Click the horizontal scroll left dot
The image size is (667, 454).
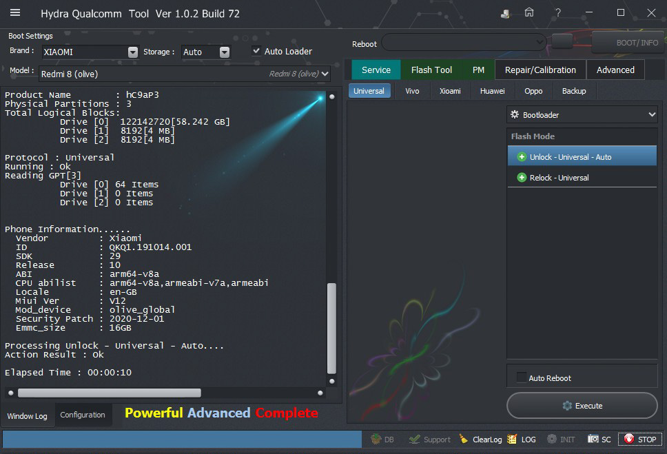tap(11, 393)
